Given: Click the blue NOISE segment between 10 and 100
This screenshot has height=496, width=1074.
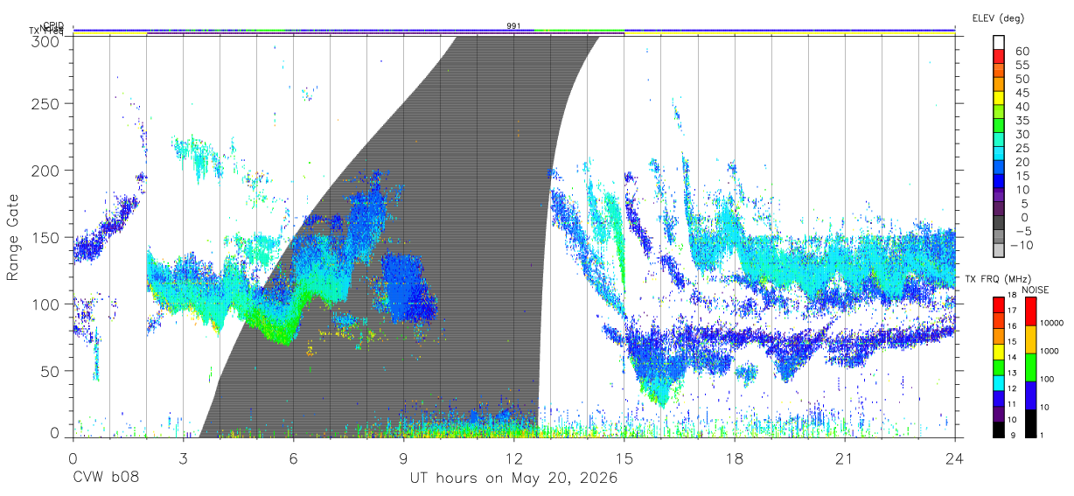Looking at the screenshot, I should click(1030, 394).
